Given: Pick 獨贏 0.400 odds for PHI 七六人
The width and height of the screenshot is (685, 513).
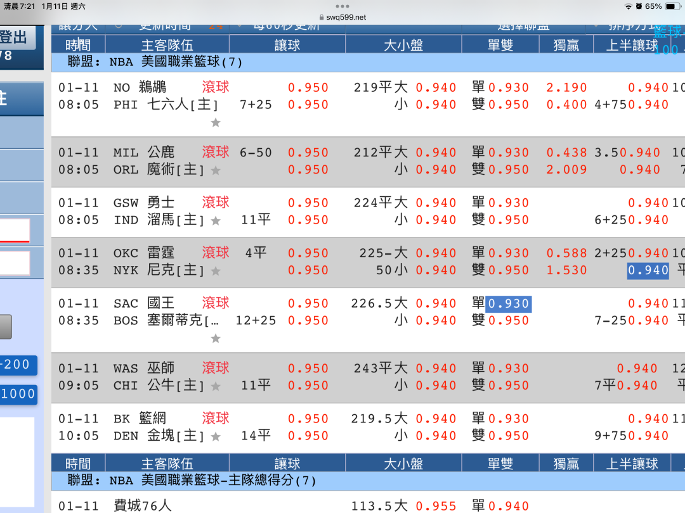Looking at the screenshot, I should [566, 104].
